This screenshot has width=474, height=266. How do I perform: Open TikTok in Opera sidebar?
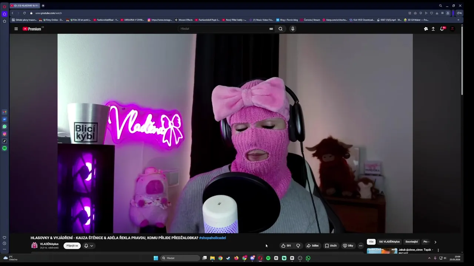click(4, 141)
